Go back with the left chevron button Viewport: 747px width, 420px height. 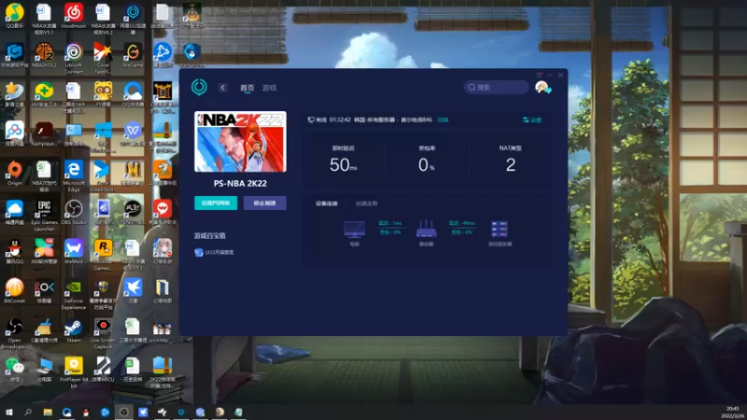[x=222, y=88]
